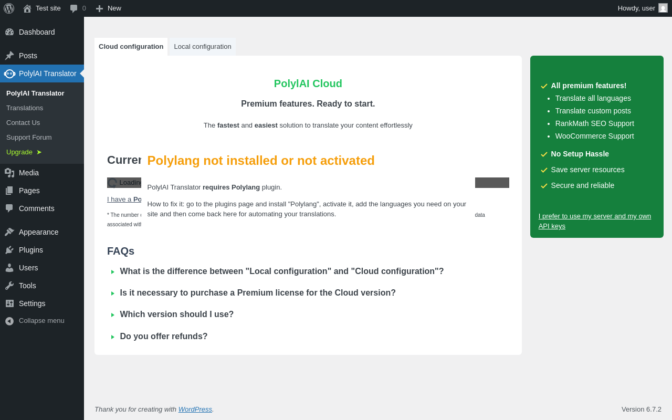This screenshot has width=672, height=420.
Task: Open the Test site home icon
Action: (27, 8)
